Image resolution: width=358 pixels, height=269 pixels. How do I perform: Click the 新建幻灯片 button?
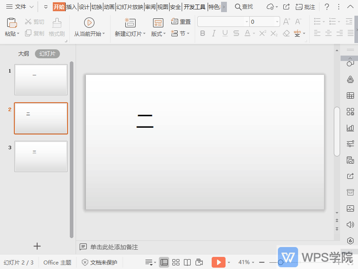point(130,26)
